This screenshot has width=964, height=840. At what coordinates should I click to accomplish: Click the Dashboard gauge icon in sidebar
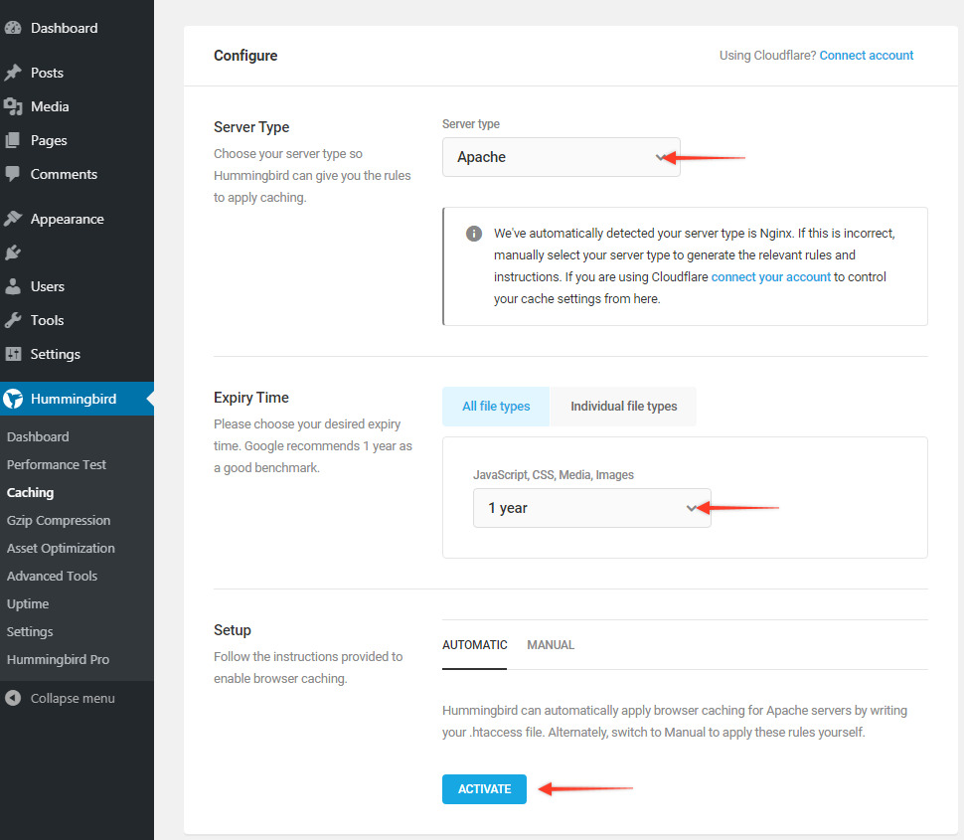[13, 28]
